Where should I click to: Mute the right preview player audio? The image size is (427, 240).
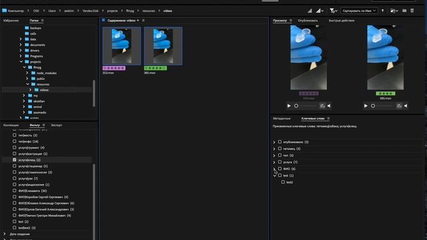coord(406,106)
